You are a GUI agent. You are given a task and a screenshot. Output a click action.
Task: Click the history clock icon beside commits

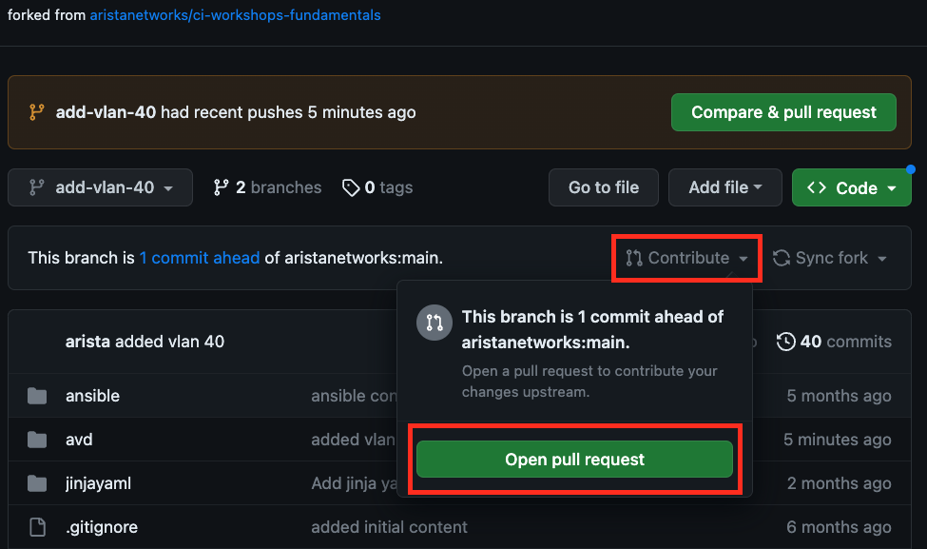pos(786,342)
